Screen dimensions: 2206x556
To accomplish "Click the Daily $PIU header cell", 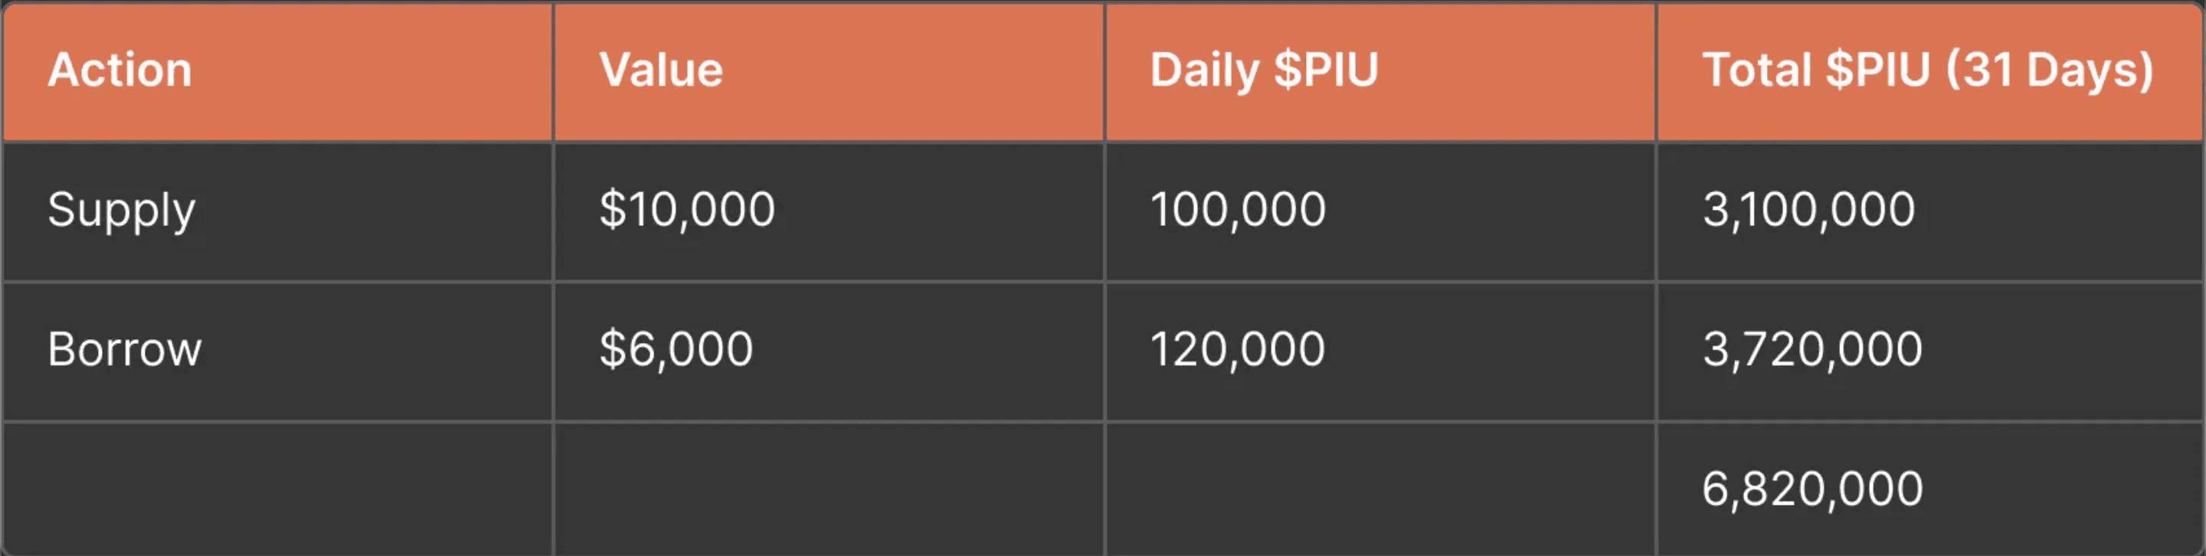I will (x=1380, y=71).
